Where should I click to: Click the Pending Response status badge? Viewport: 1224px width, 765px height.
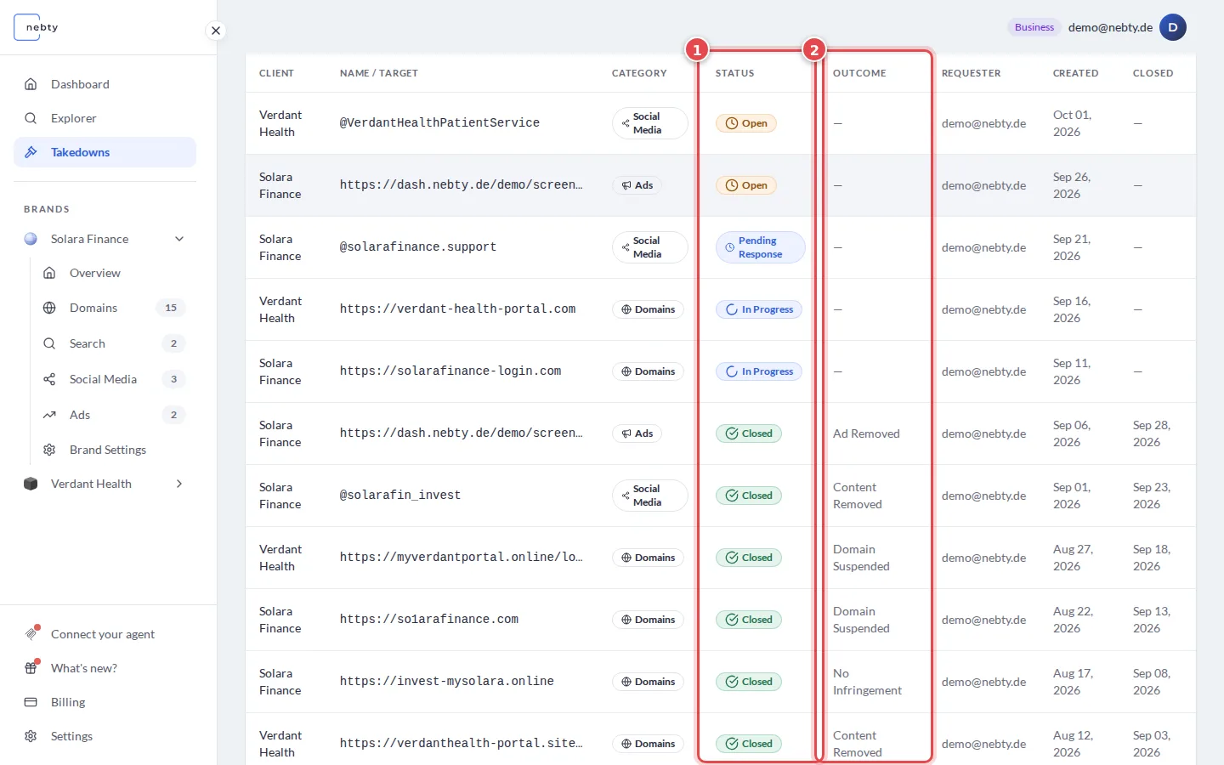pos(760,247)
